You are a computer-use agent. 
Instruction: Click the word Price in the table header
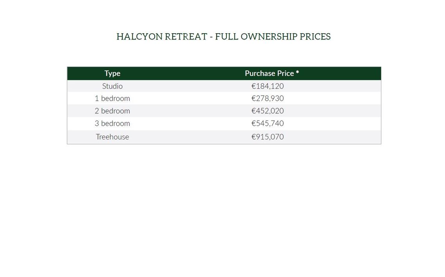(x=286, y=73)
